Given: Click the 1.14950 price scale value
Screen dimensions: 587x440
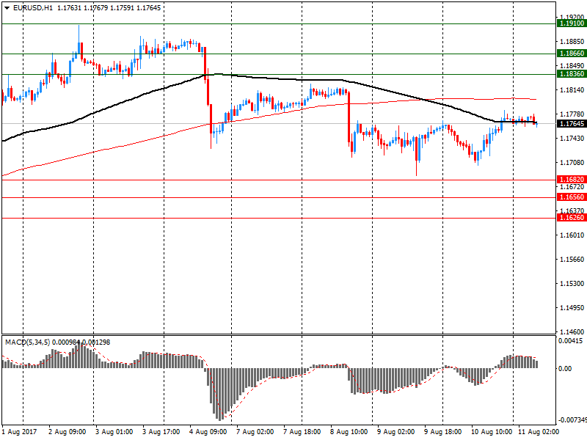Looking at the screenshot, I should [572, 307].
